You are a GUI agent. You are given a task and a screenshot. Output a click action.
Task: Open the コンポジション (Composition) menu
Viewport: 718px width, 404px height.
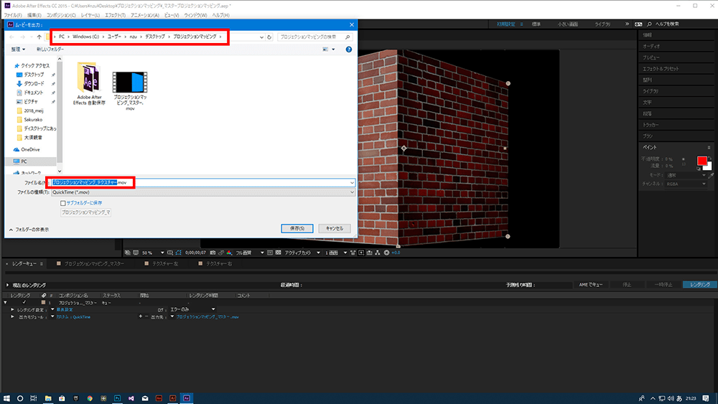[x=61, y=15]
